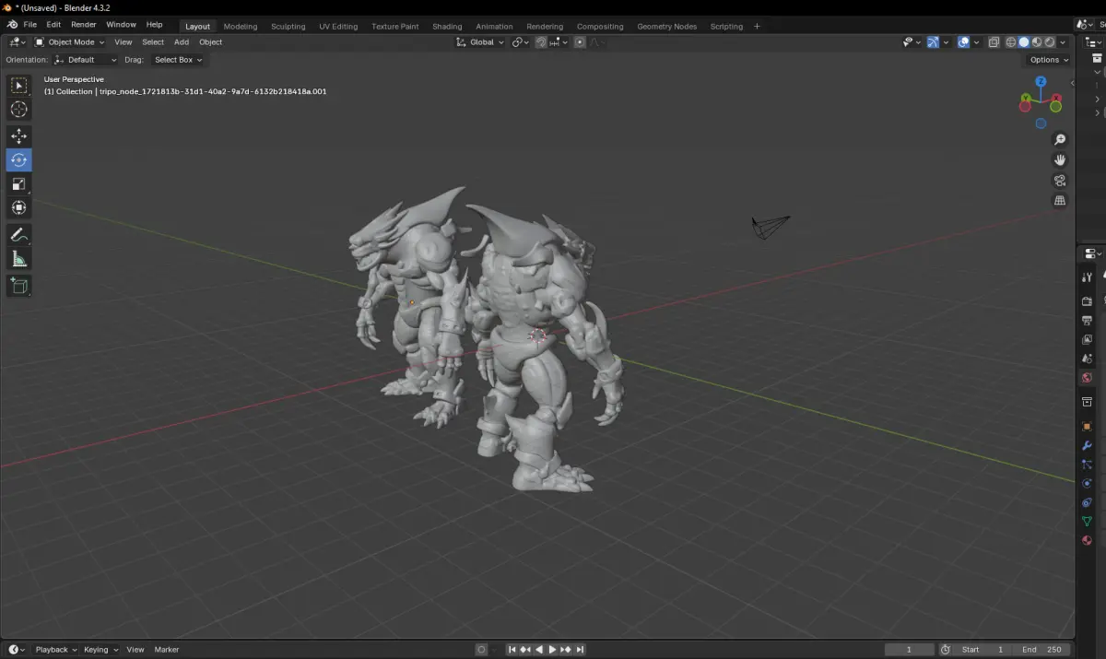Open the snapping options dropdown
Screen dimensions: 1106x659
[559, 41]
